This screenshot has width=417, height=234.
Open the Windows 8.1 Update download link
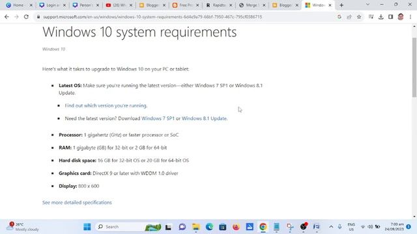click(205, 118)
